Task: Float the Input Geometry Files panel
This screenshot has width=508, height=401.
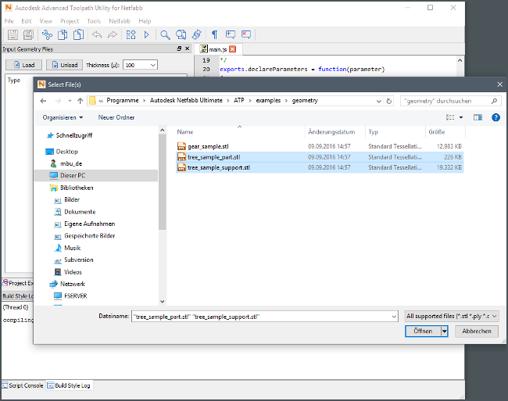Action: (x=179, y=48)
